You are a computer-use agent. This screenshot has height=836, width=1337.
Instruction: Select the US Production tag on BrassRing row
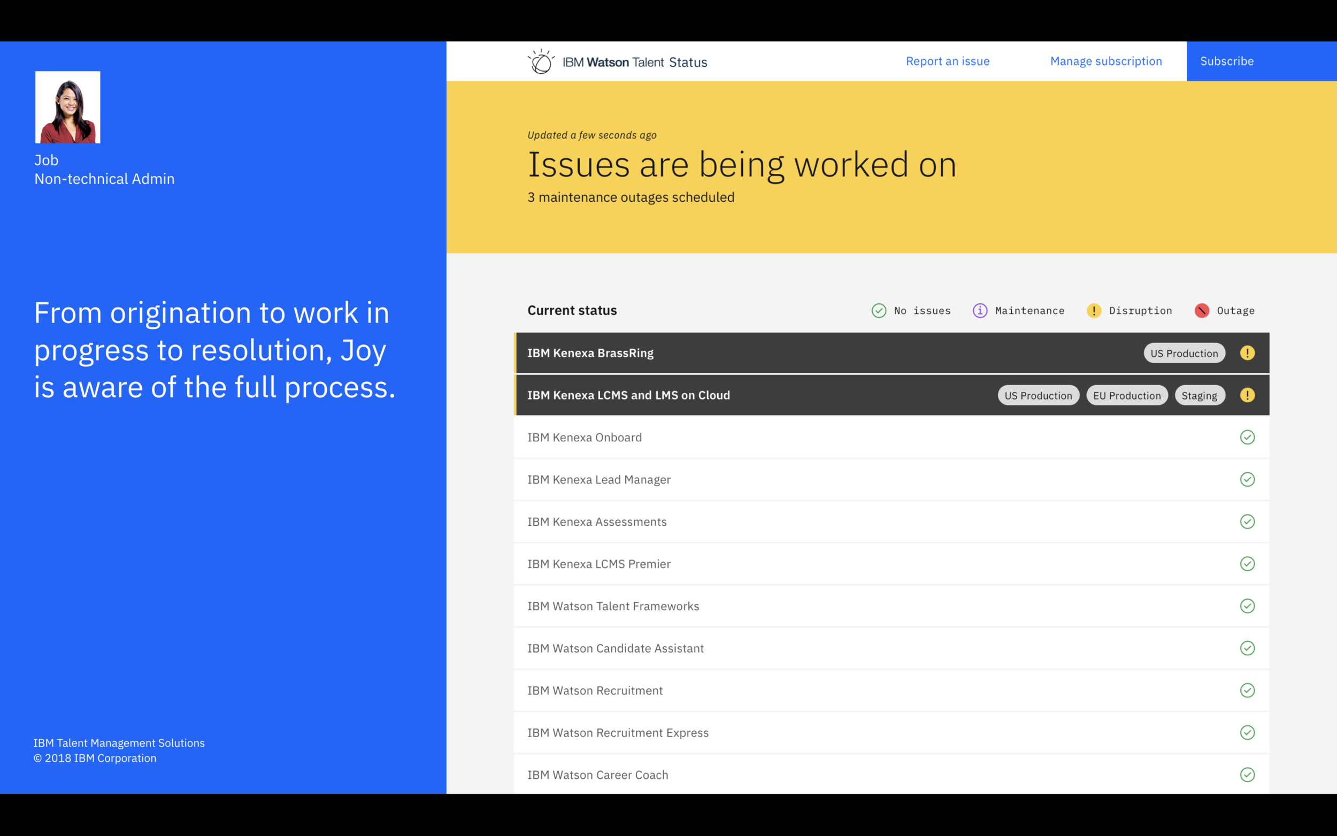(1185, 354)
